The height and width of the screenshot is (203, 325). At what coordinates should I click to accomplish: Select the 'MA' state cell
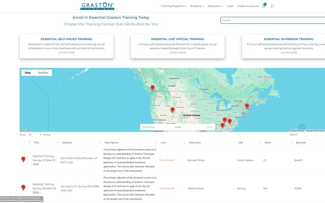(x=265, y=188)
